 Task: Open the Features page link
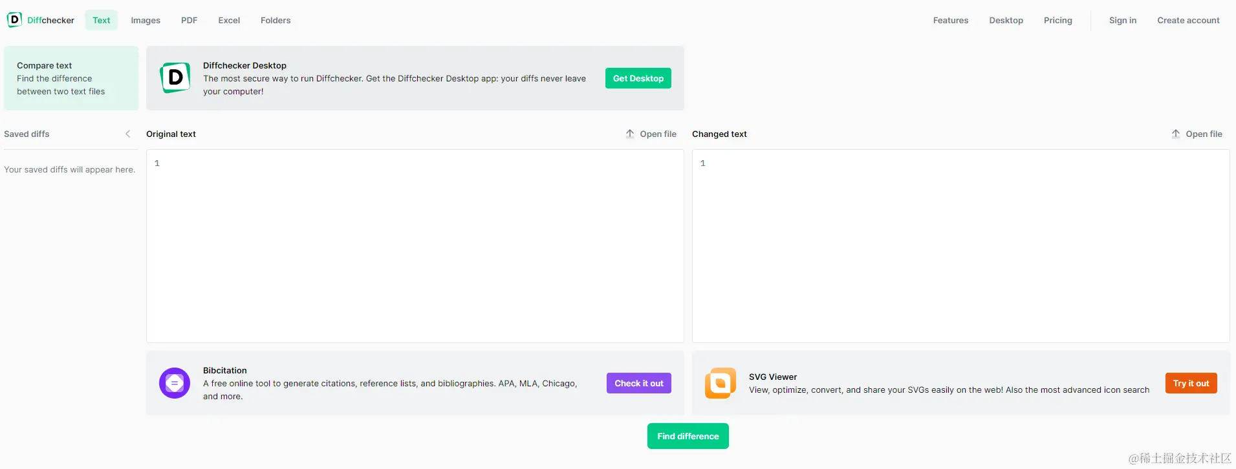point(951,20)
